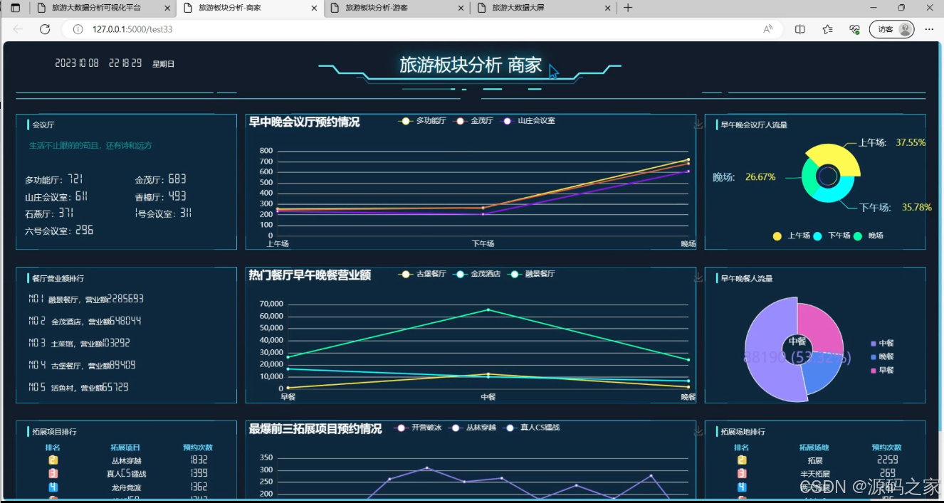Toggle 多功能厅 series in meeting hall chart

(422, 121)
